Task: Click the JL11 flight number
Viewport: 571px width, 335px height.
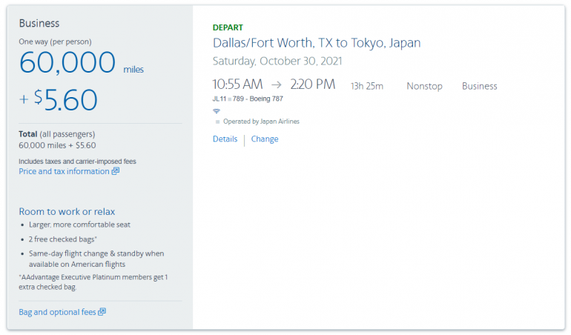Action: [x=220, y=99]
